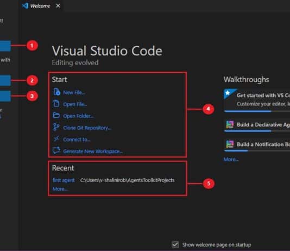Click the Visual Studio Code title

coord(107,51)
